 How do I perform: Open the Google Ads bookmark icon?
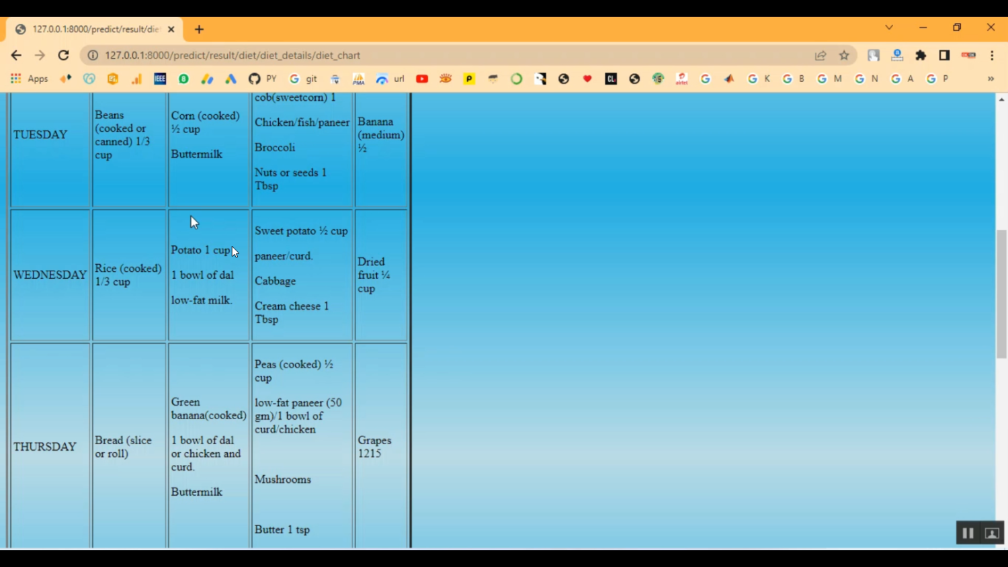[x=230, y=79]
